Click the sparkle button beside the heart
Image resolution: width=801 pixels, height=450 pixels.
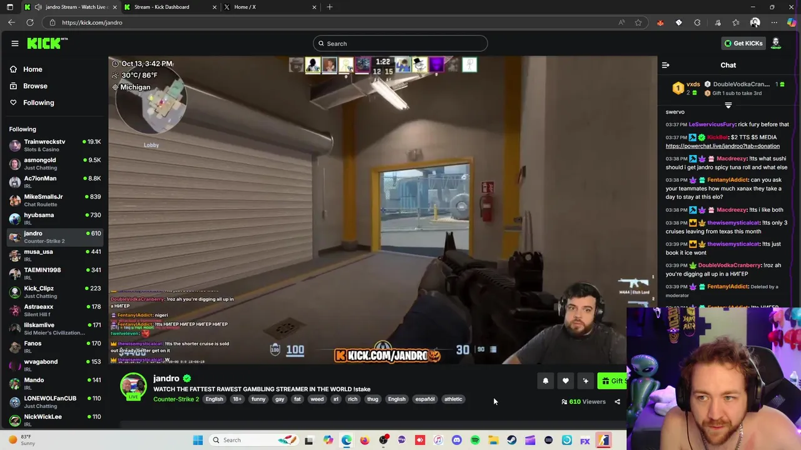click(586, 381)
